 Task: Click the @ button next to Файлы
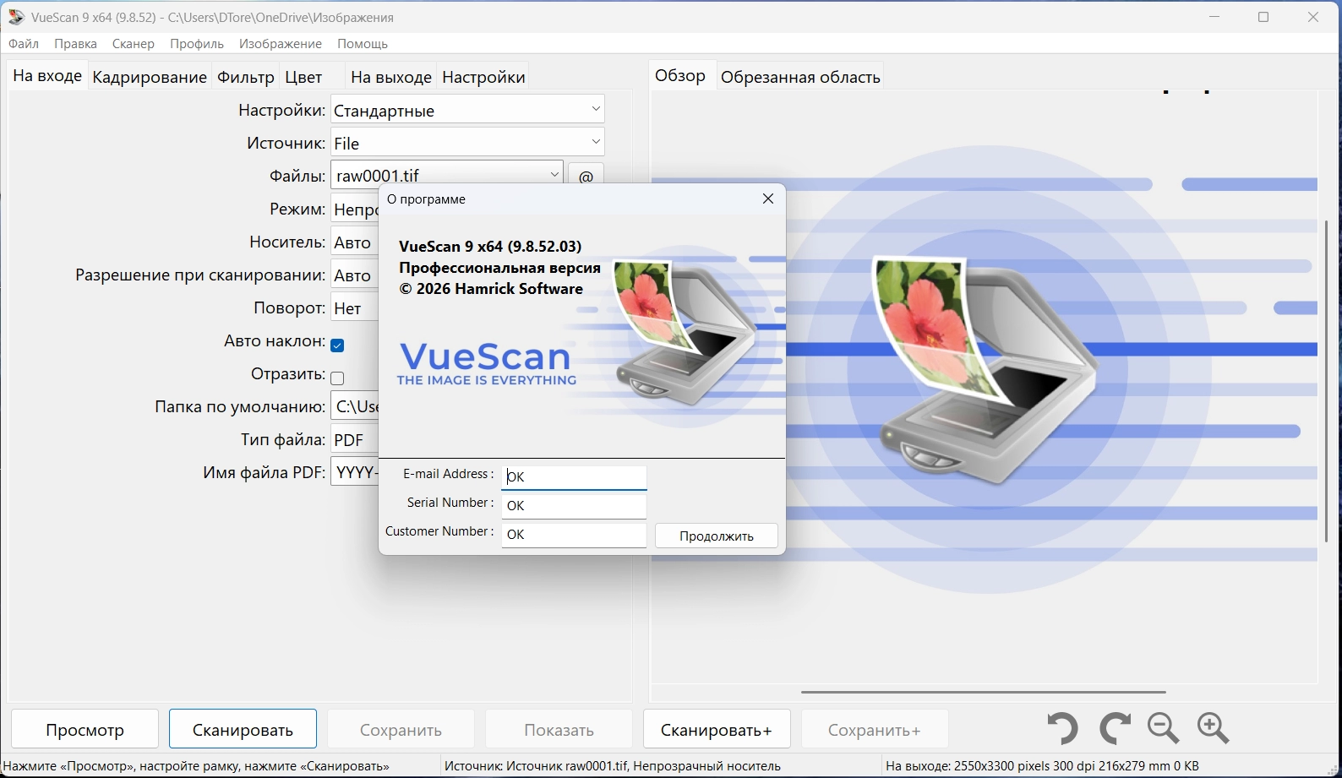[586, 174]
